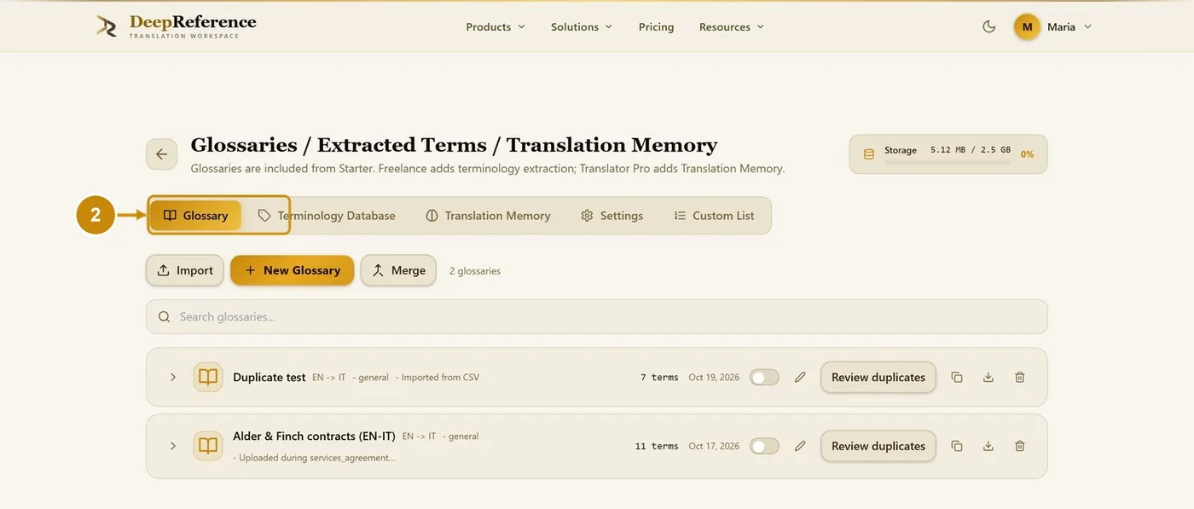Edit the Duplicate test glossary with pencil

pos(800,377)
